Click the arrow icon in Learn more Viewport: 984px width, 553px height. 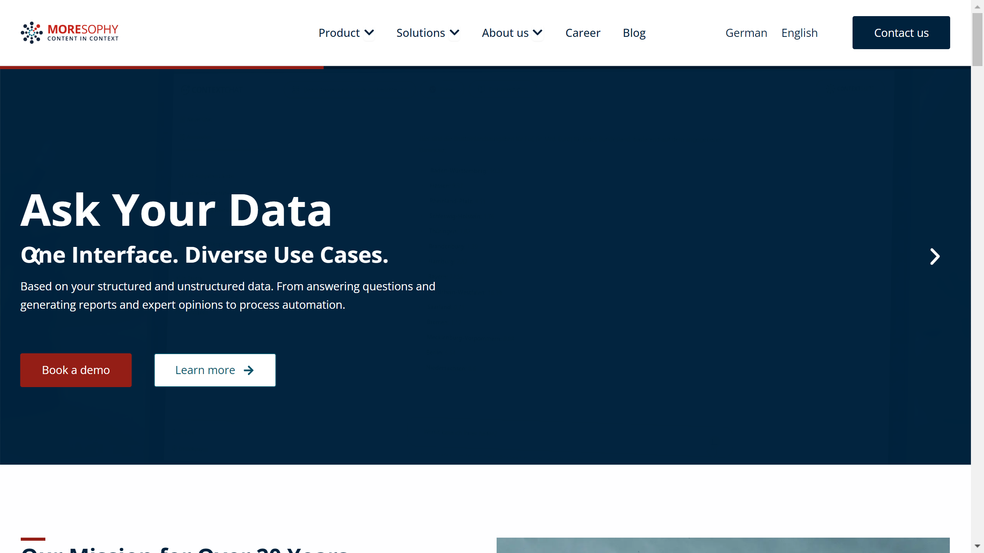[249, 370]
